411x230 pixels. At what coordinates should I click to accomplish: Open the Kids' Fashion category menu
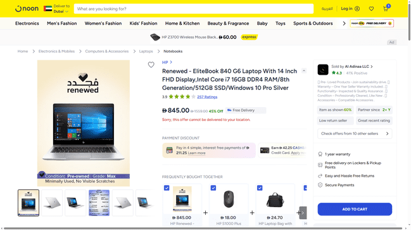143,23
